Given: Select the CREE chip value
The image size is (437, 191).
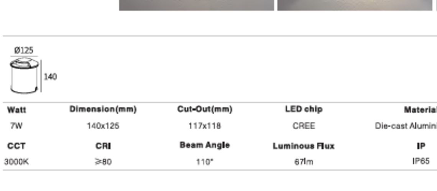Looking at the screenshot, I should point(304,126).
